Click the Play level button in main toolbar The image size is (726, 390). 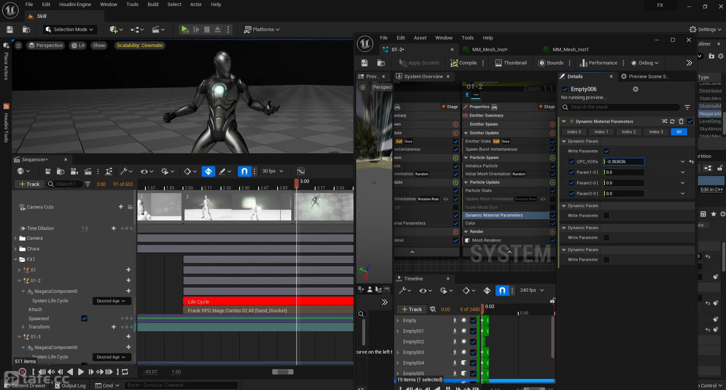[185, 30]
